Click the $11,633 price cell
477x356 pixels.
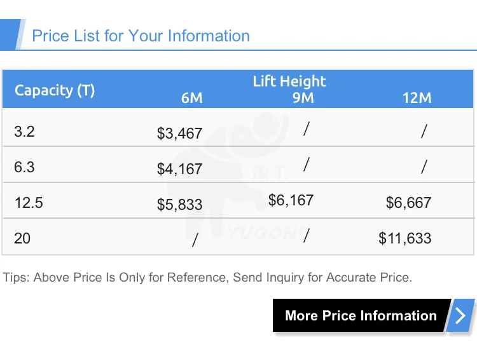404,238
